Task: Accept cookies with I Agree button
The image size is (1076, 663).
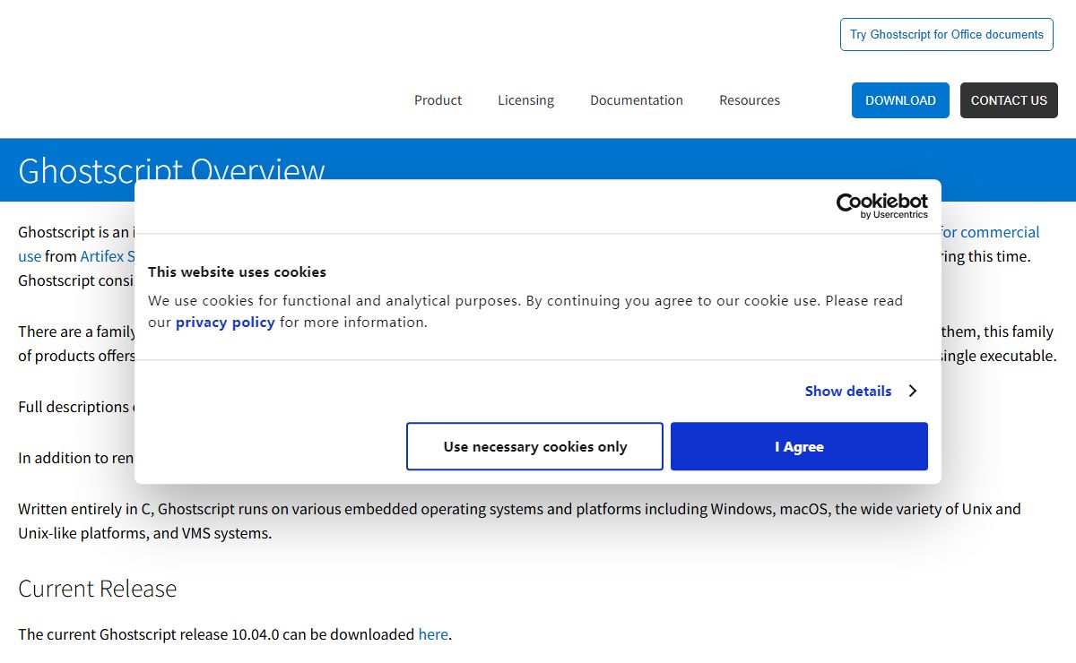Action: 799,446
